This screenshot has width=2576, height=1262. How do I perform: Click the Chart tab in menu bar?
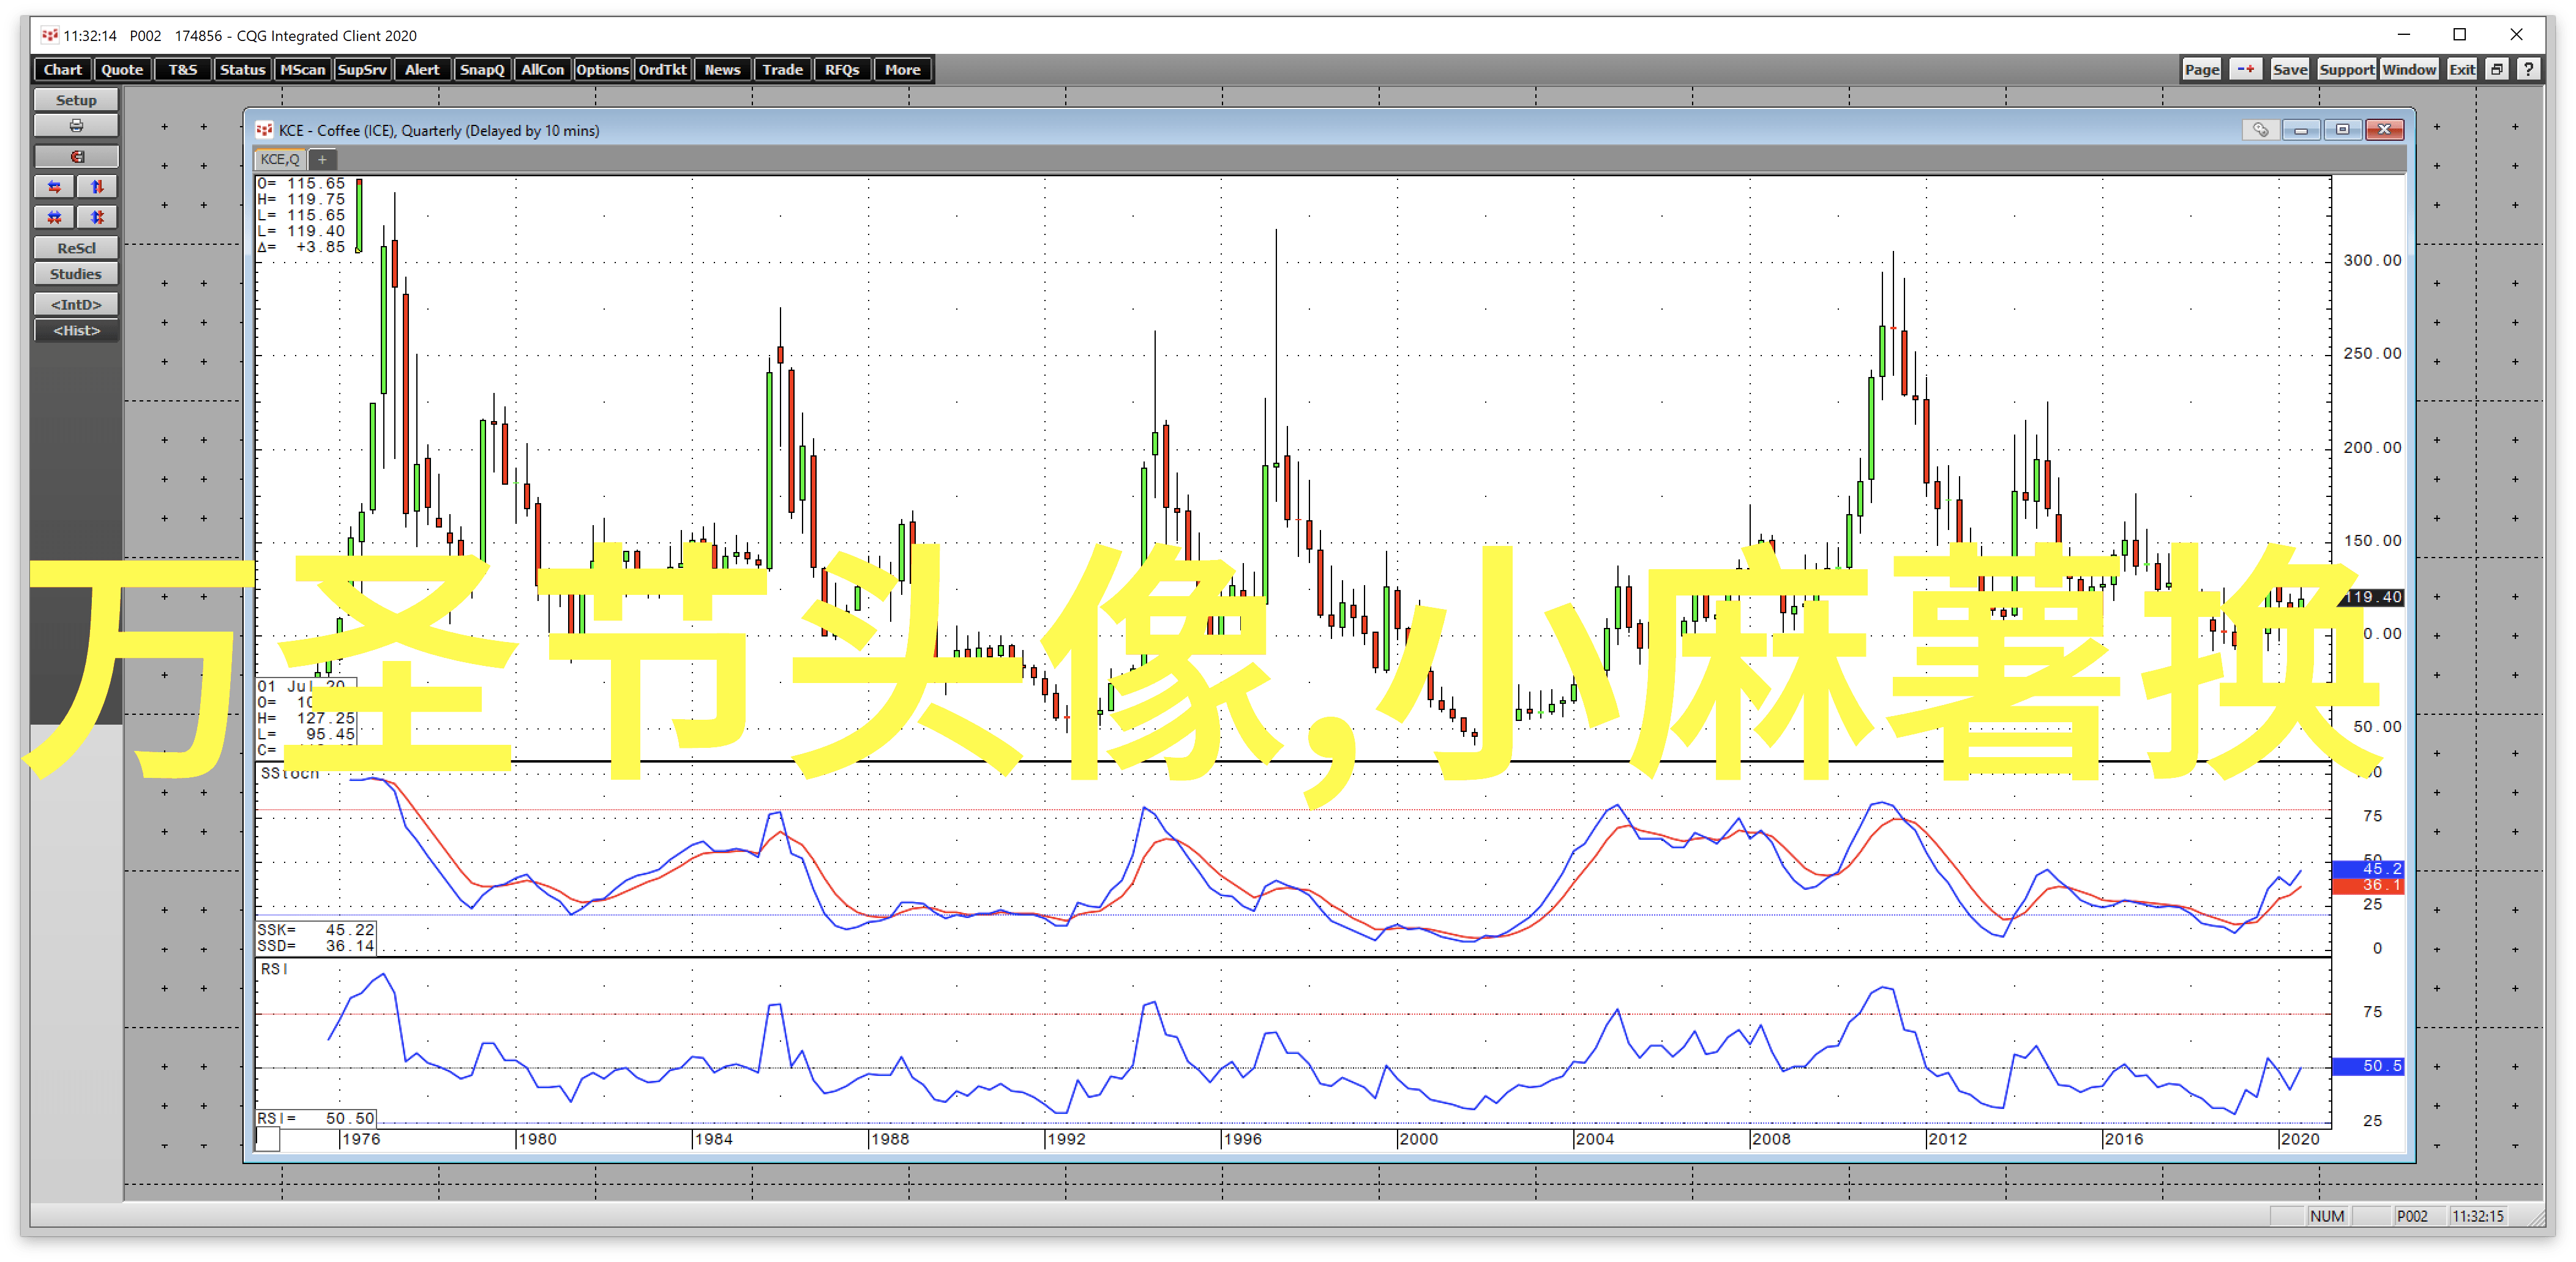(x=61, y=69)
